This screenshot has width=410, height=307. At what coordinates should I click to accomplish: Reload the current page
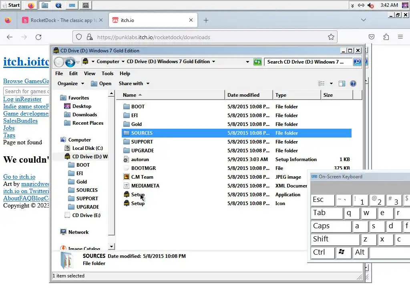[x=38, y=37]
